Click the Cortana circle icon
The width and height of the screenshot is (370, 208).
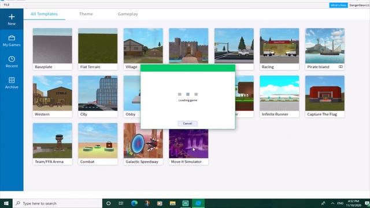point(108,203)
